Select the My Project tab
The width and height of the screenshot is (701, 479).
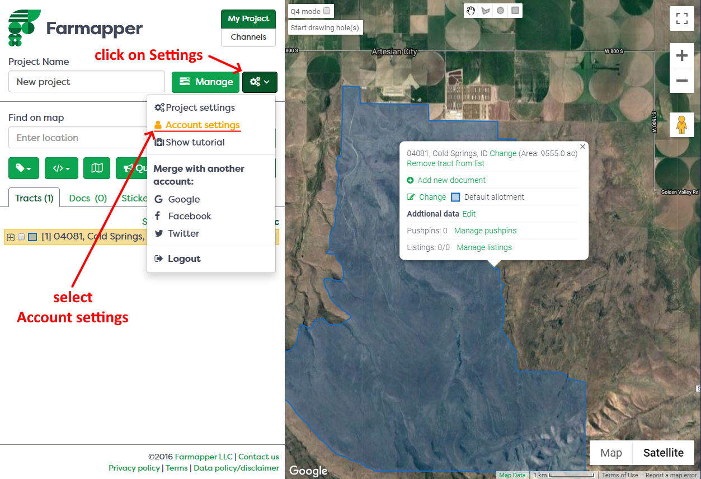coord(248,18)
